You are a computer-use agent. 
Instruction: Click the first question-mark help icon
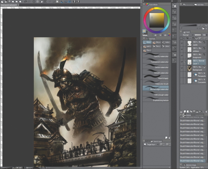(x=74, y=2)
